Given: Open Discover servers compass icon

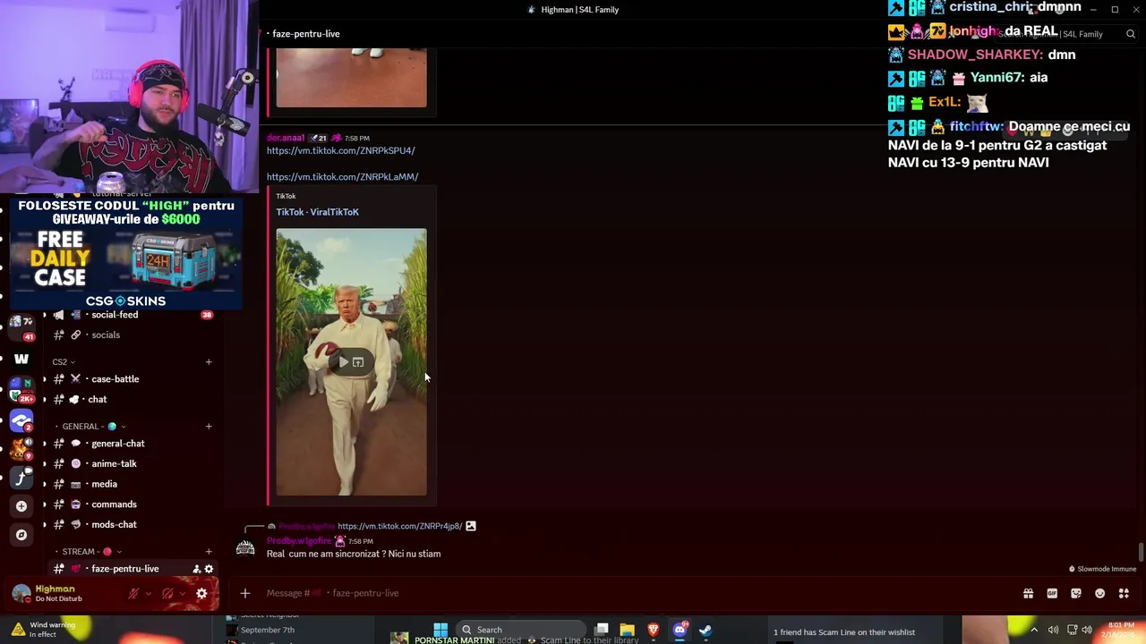Looking at the screenshot, I should [x=21, y=535].
